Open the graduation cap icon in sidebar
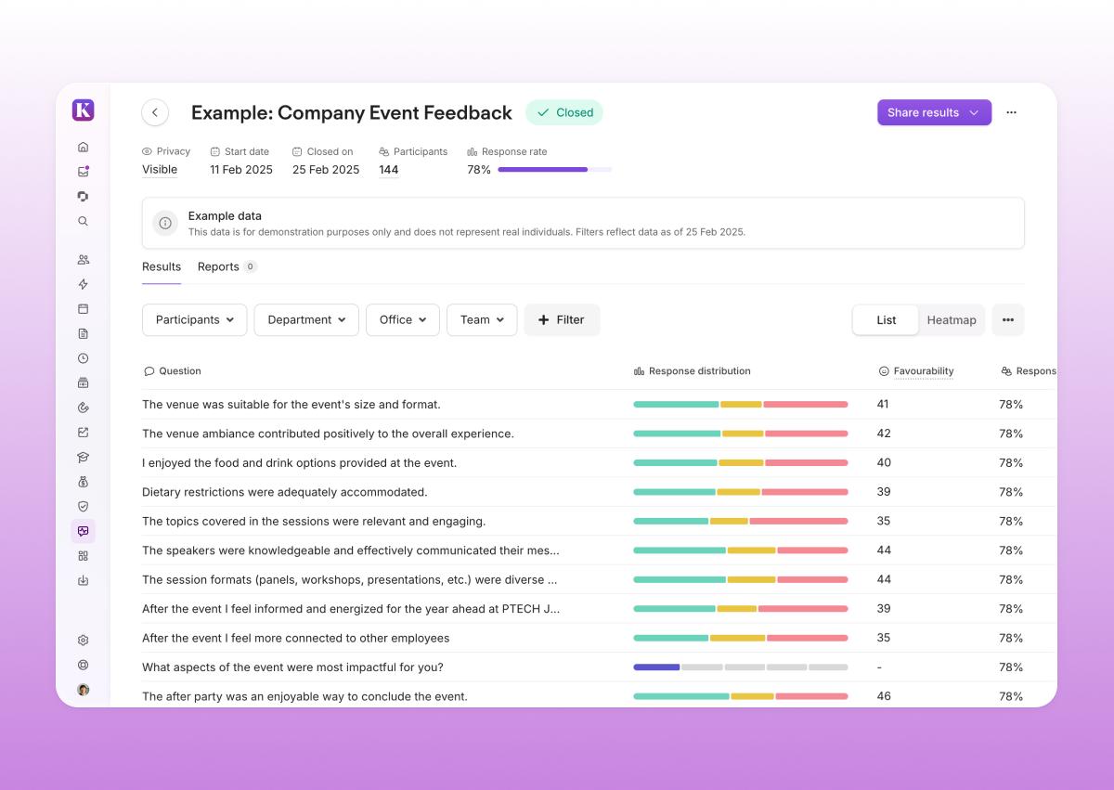 click(x=83, y=457)
